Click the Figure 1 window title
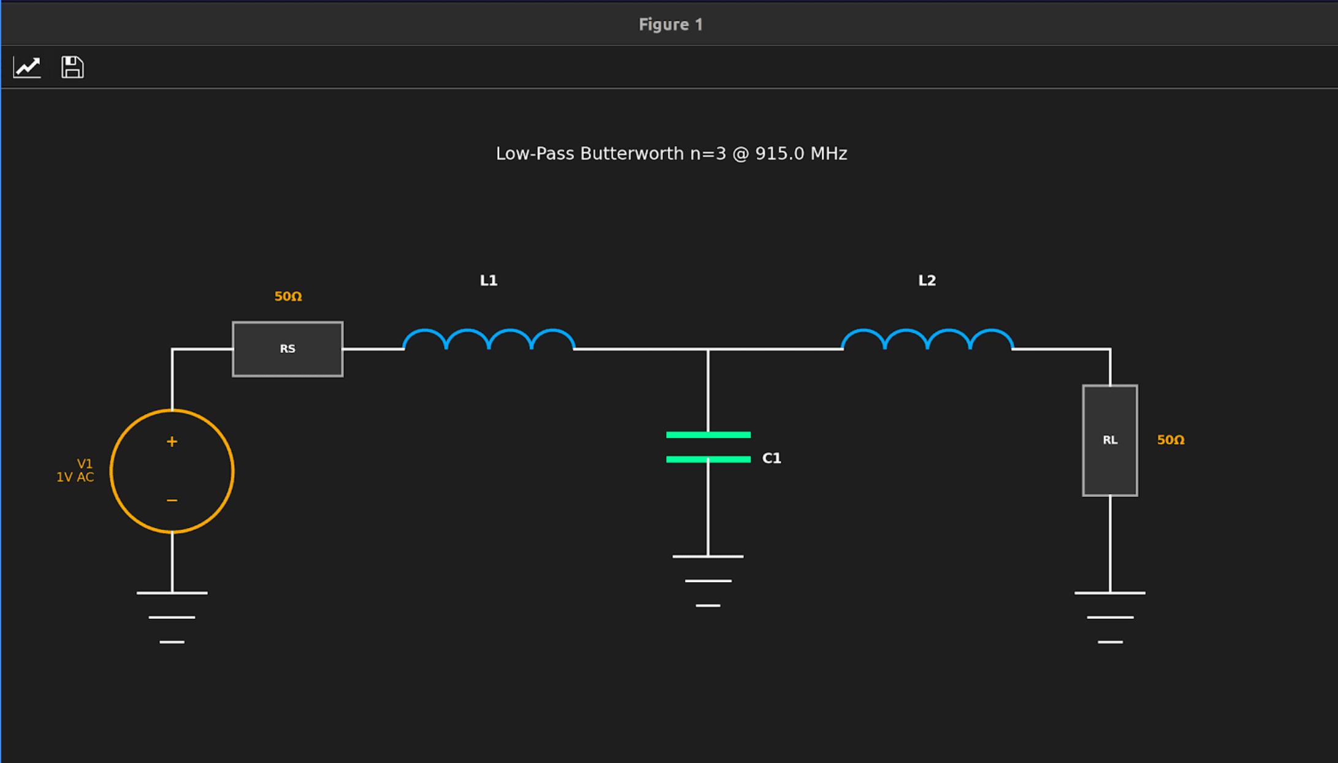 (671, 25)
